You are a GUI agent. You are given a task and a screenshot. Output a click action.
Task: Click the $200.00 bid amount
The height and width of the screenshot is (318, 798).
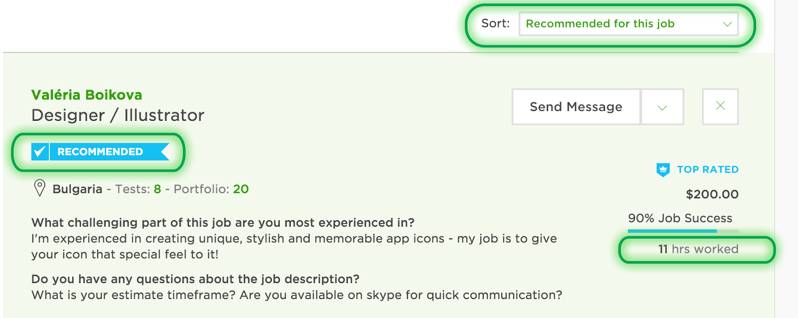coord(712,194)
